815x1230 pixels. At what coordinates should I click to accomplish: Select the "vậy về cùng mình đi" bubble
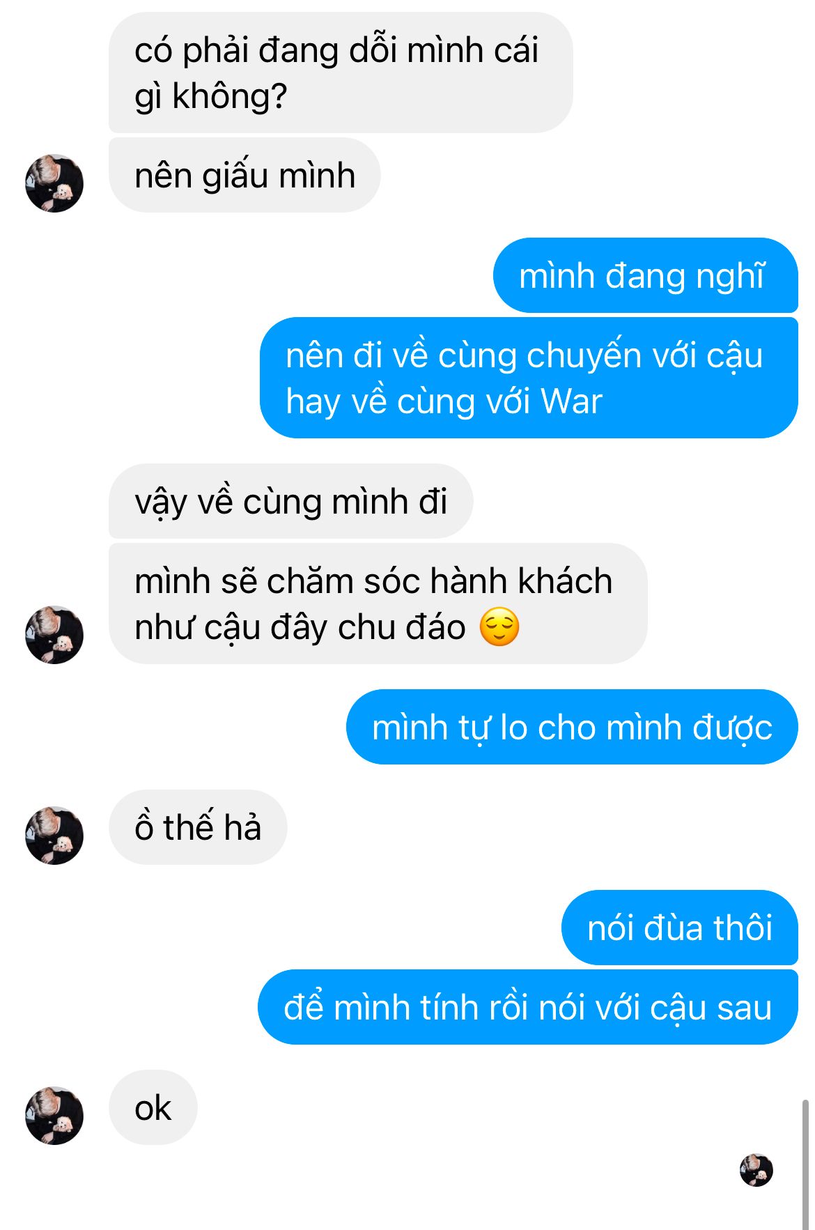pyautogui.click(x=291, y=501)
